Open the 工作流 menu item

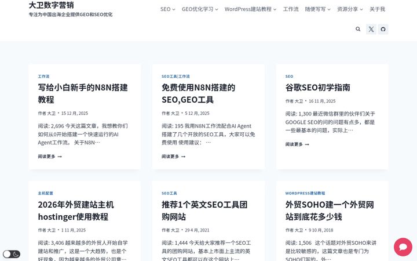click(x=291, y=9)
